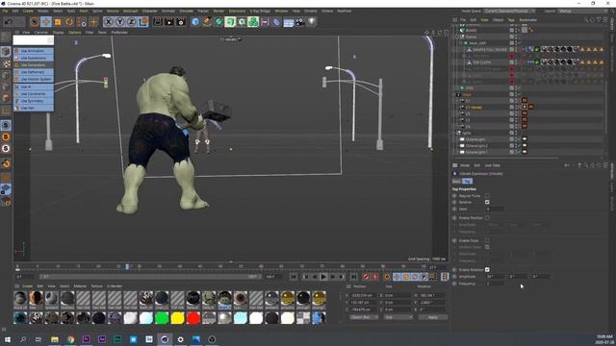Open the viewport Options menu
Viewport: 616px width, 346px height.
75,33
